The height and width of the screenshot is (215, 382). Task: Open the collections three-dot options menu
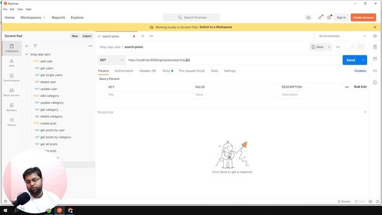click(x=90, y=46)
